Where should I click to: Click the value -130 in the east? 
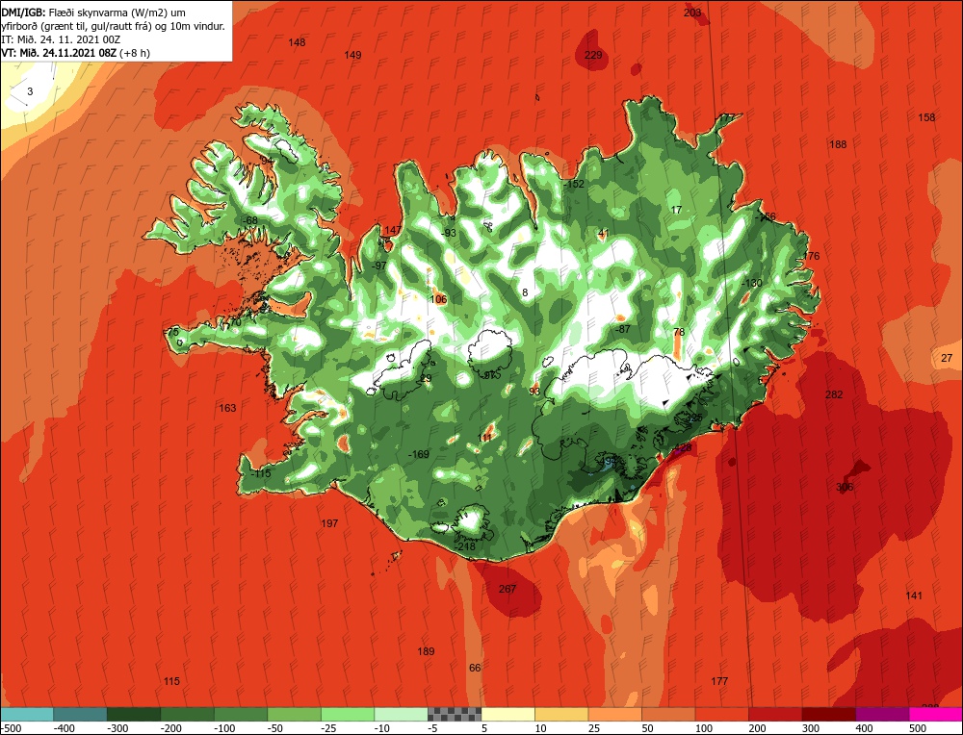tap(752, 283)
